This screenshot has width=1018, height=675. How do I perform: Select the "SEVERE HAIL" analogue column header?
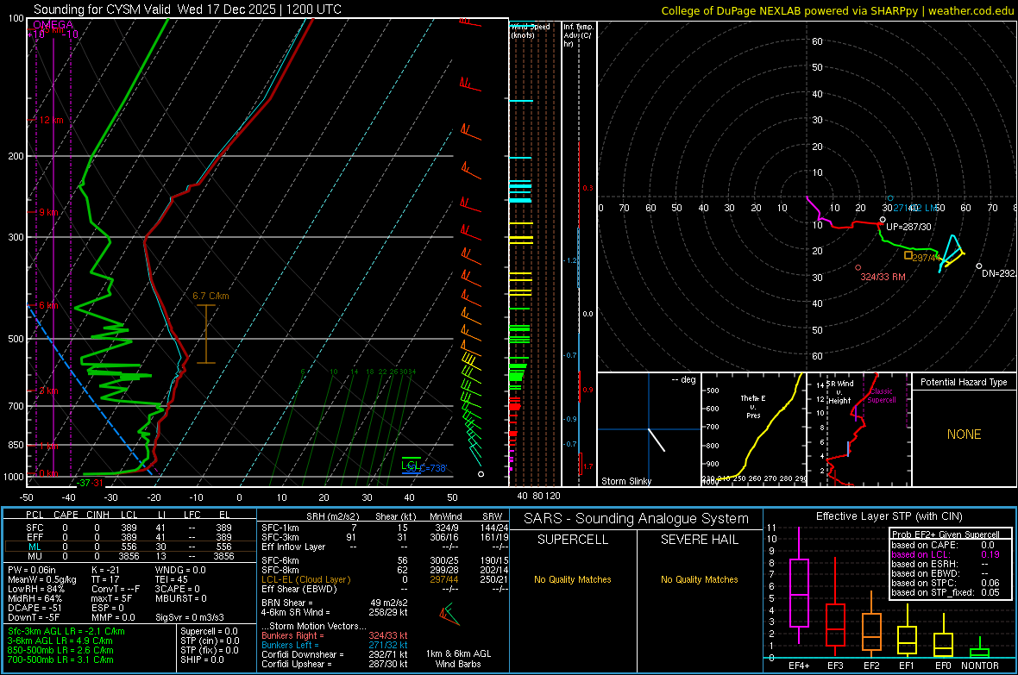click(699, 540)
